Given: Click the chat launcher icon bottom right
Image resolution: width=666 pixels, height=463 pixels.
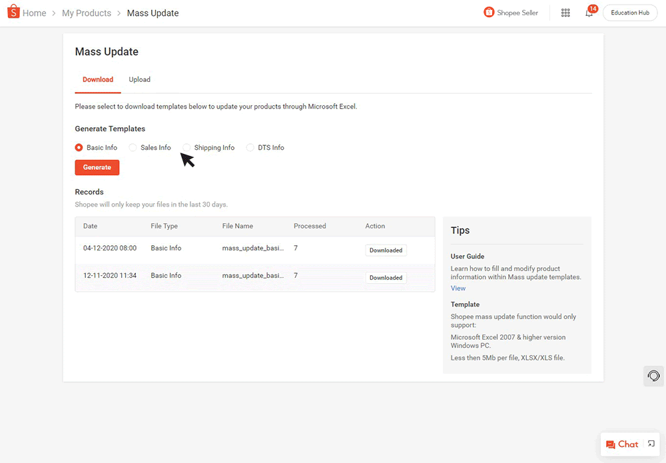Looking at the screenshot, I should [x=610, y=444].
